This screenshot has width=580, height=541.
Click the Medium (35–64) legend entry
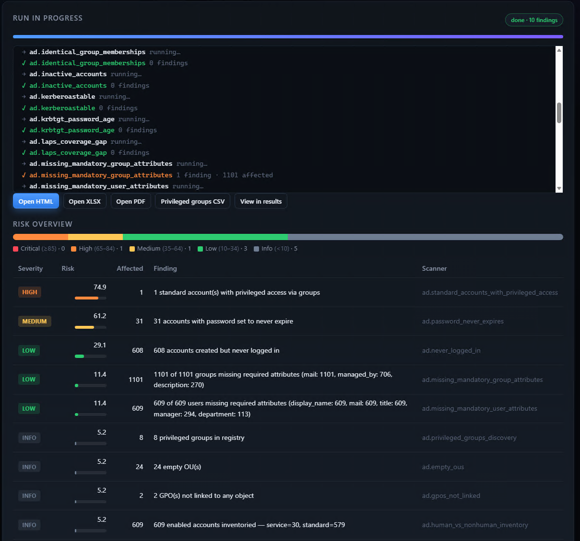(160, 249)
